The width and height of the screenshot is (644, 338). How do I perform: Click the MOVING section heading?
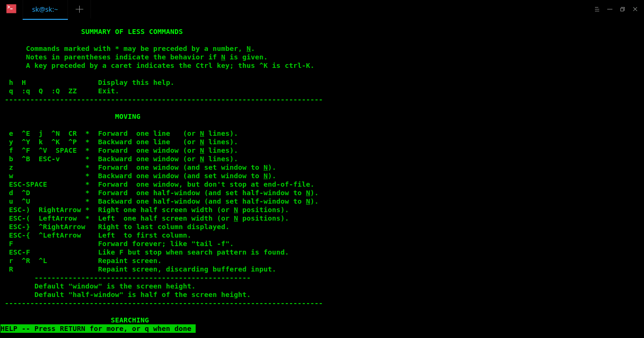(x=128, y=116)
